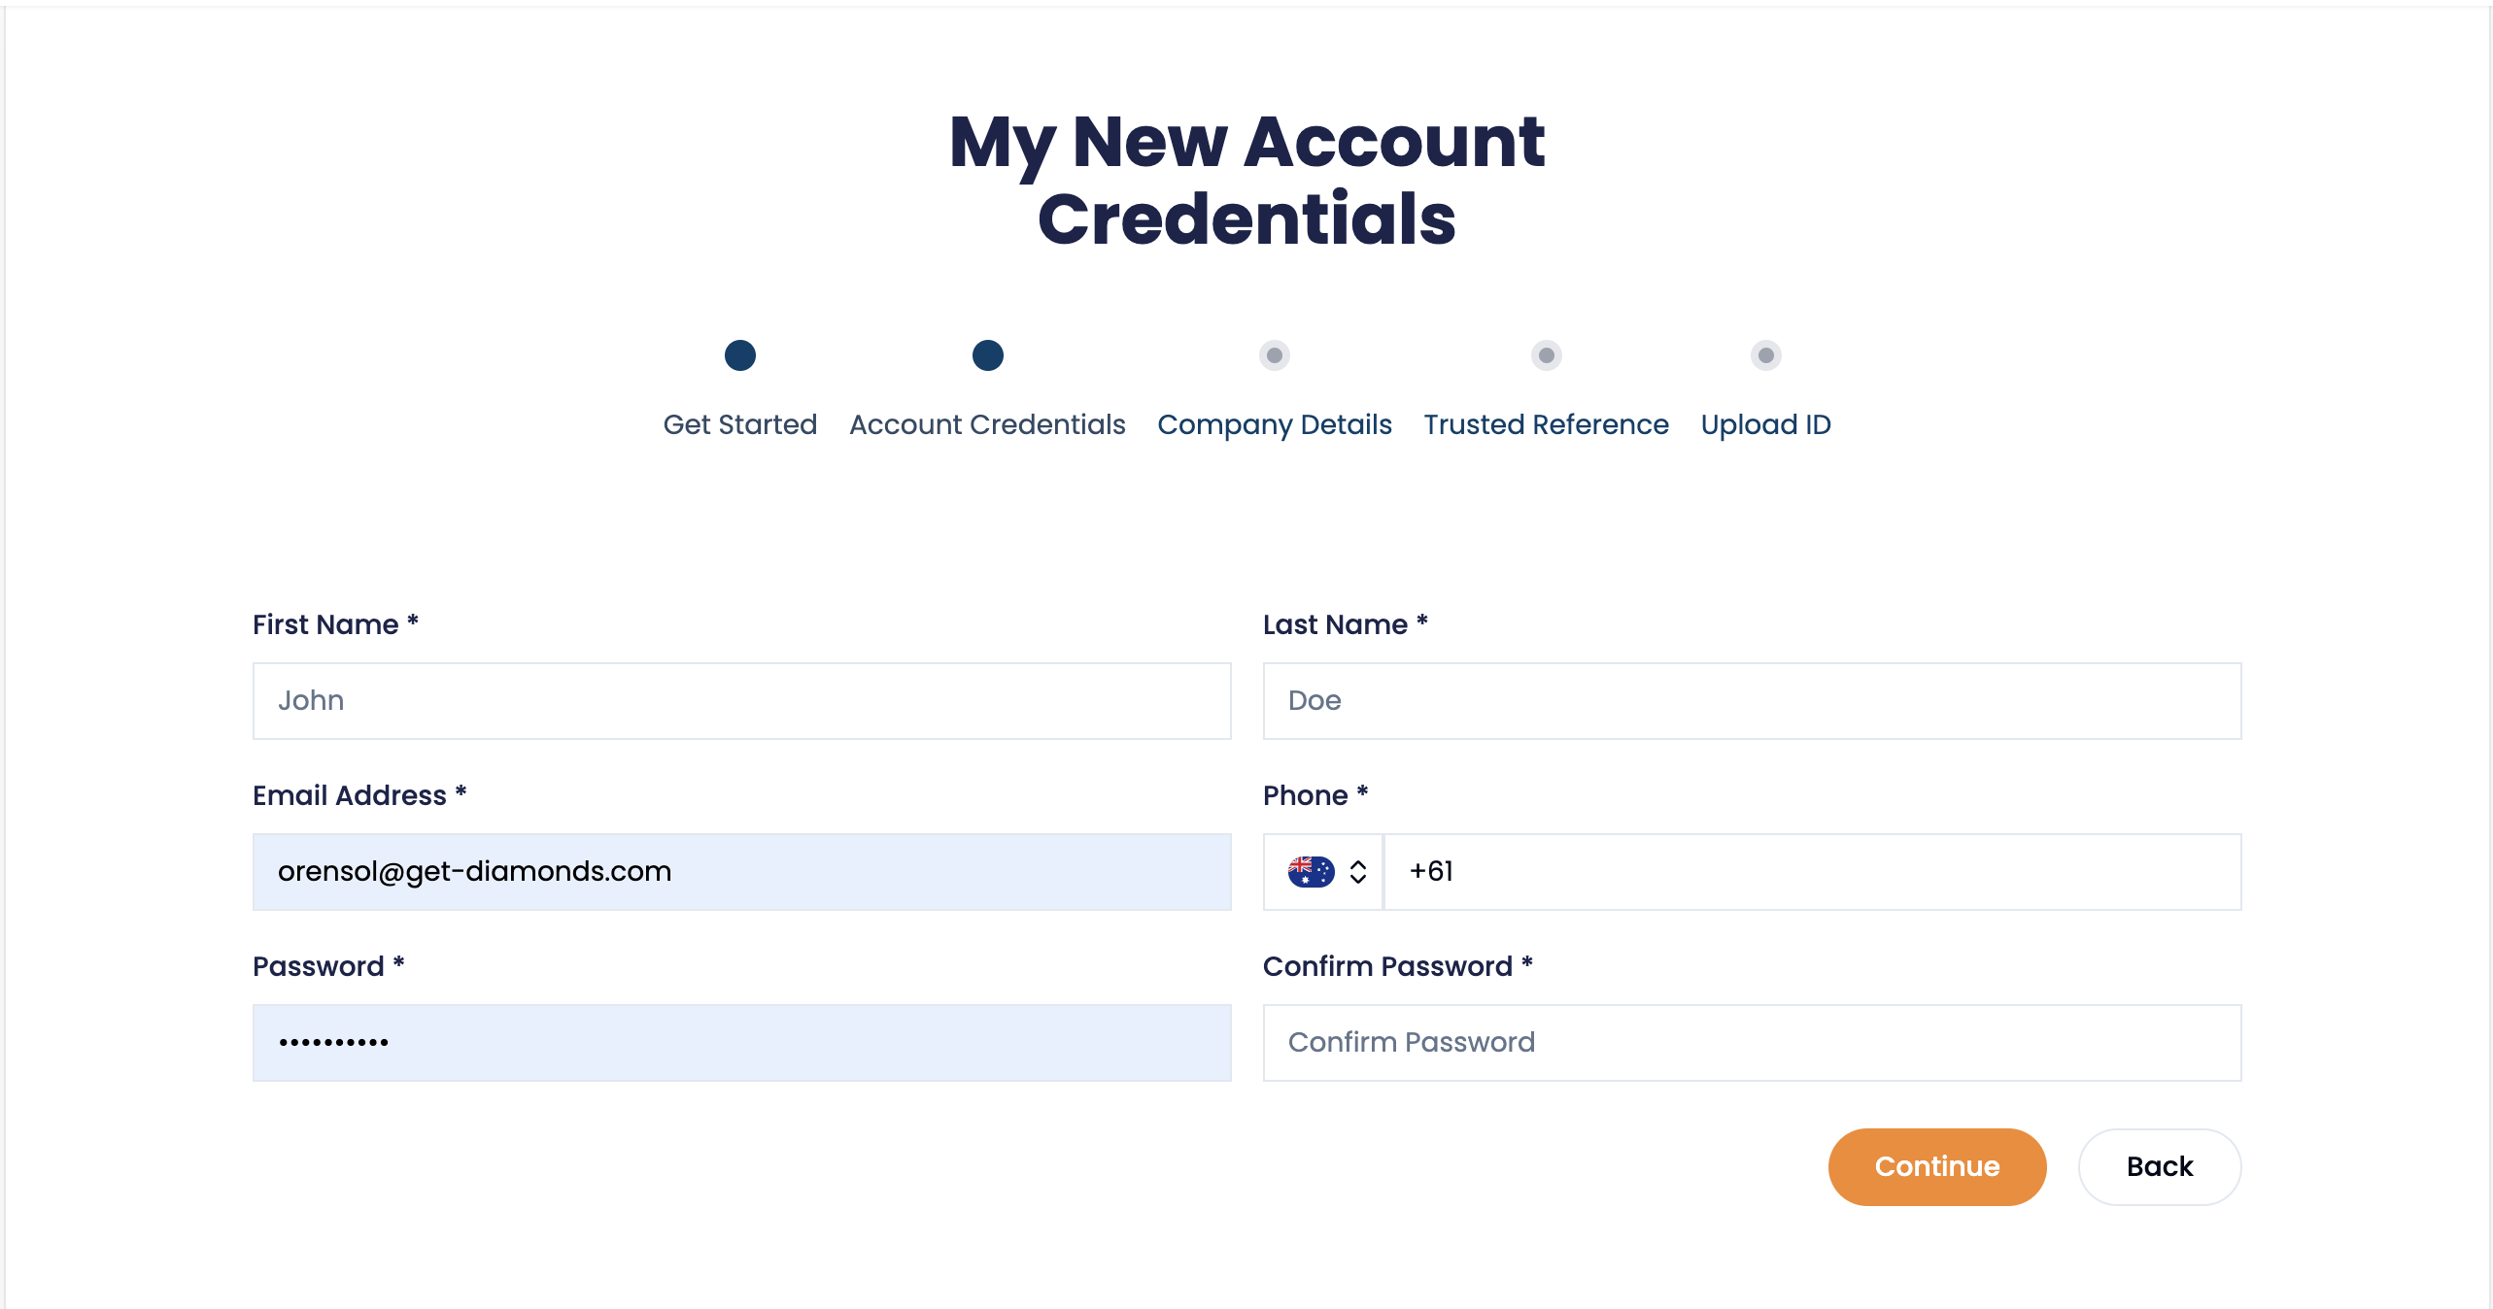Click the Upload ID step dot
The height and width of the screenshot is (1309, 2493).
click(x=1766, y=355)
